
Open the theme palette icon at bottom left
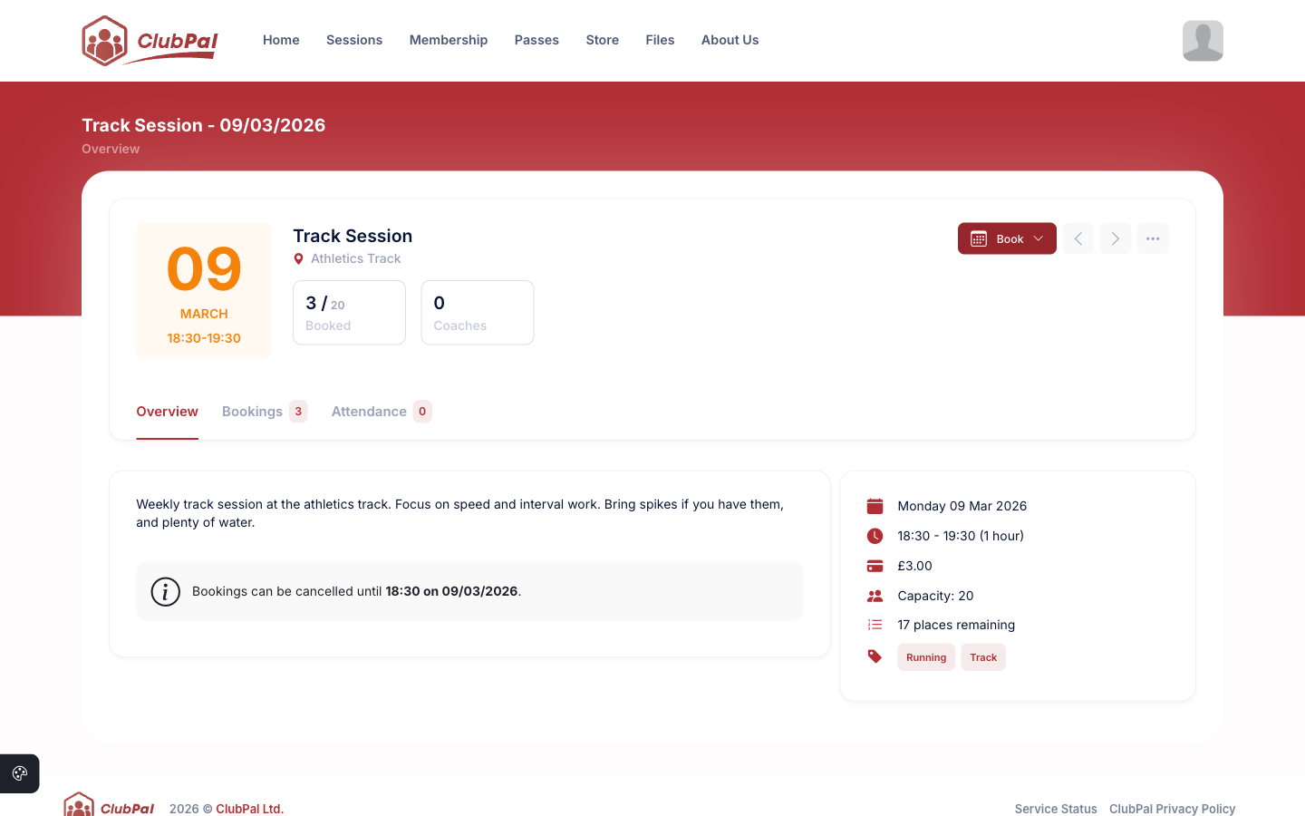[19, 773]
